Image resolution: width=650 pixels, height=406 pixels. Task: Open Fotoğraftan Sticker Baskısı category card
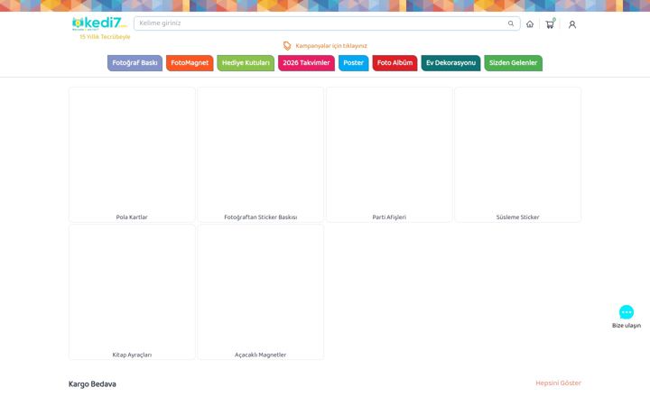pyautogui.click(x=260, y=154)
